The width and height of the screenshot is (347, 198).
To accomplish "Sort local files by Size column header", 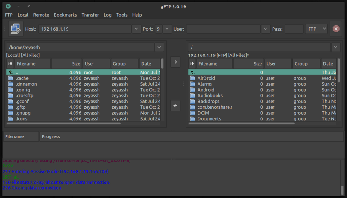I will [x=67, y=64].
